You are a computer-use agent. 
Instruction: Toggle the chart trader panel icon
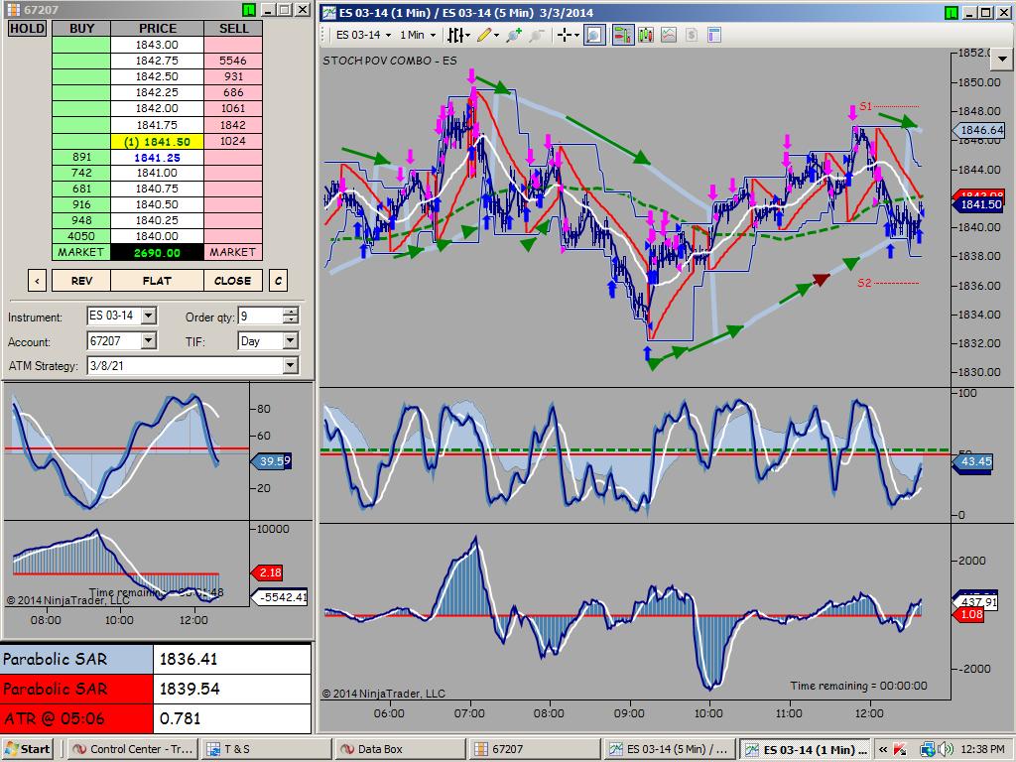(623, 35)
